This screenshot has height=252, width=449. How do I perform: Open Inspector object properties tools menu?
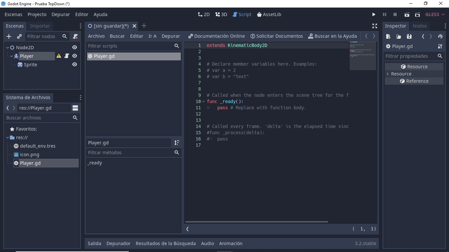point(440,46)
